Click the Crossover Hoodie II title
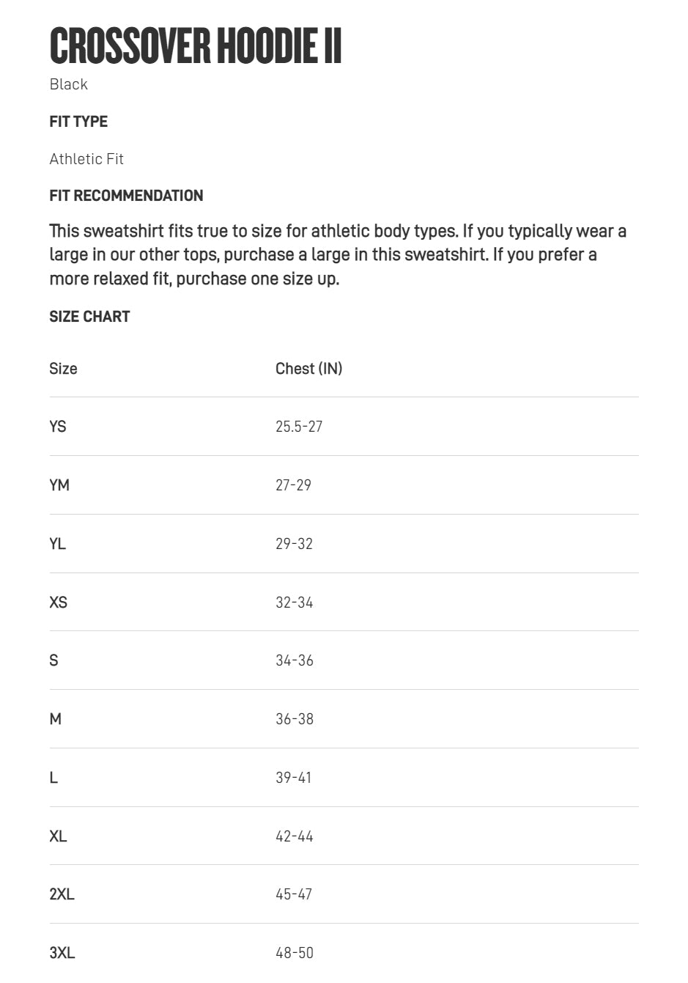The height and width of the screenshot is (983, 688). (x=196, y=45)
